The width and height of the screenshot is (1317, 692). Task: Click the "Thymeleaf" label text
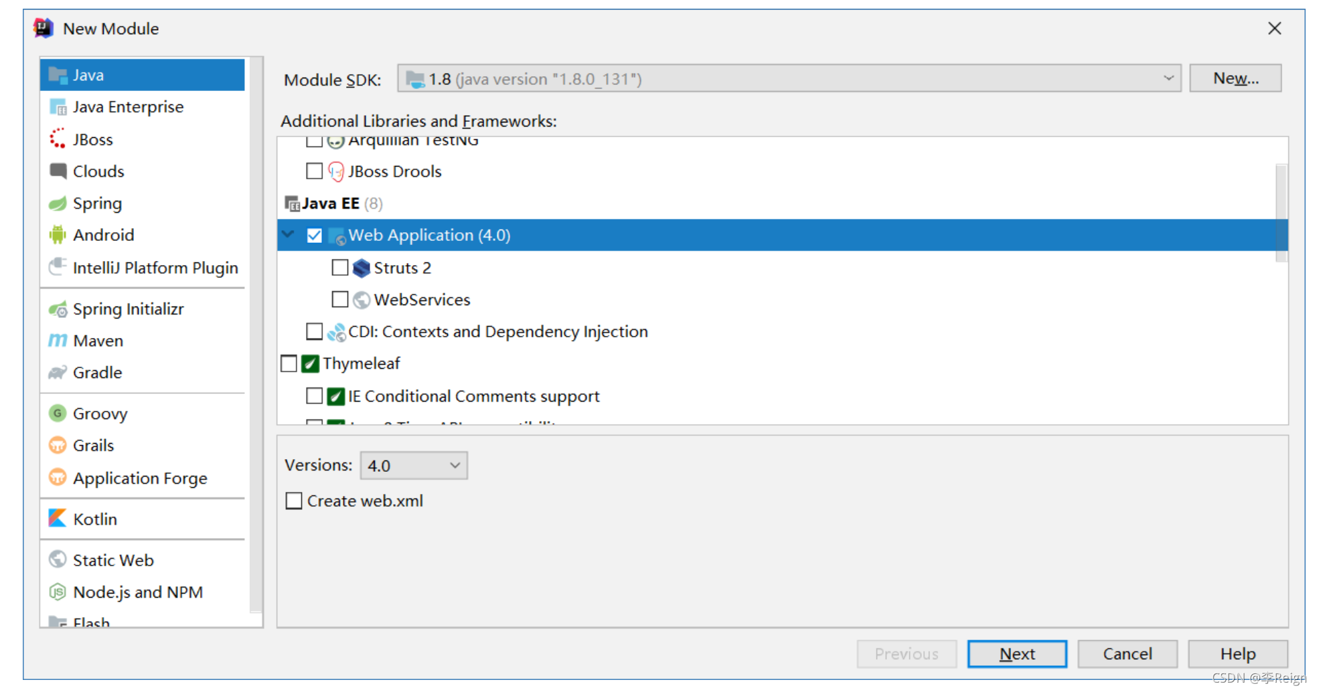tap(361, 363)
